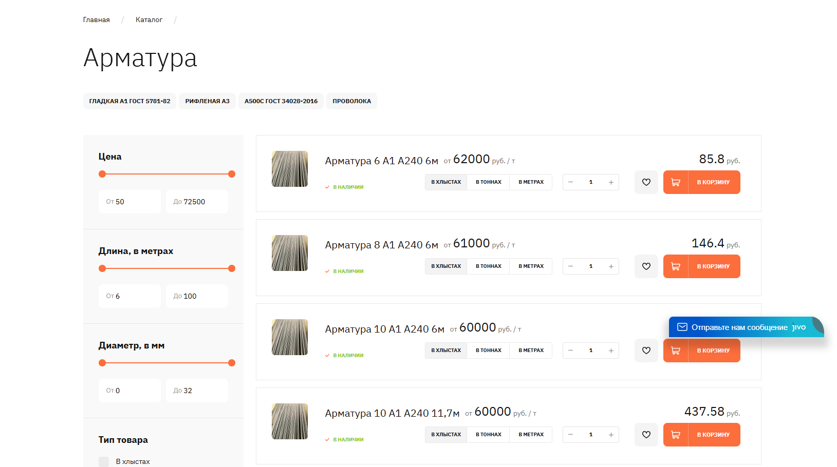This screenshot has width=837, height=467.
Task: Decrease quantity of Арматура 8 А1 А240 6м
Action: [570, 266]
